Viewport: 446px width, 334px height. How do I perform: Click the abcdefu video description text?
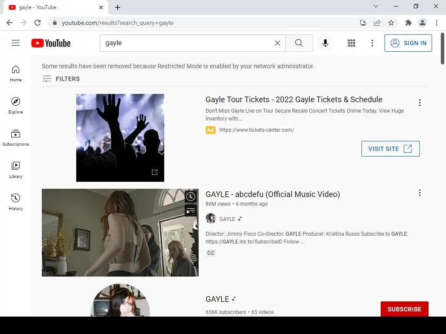pyautogui.click(x=307, y=238)
